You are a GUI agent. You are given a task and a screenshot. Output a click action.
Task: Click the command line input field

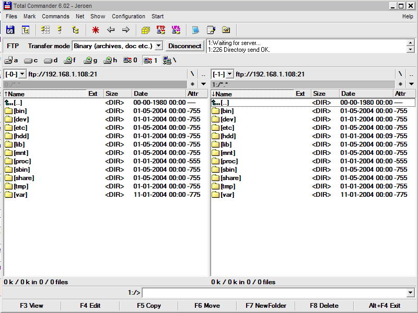coord(275,293)
